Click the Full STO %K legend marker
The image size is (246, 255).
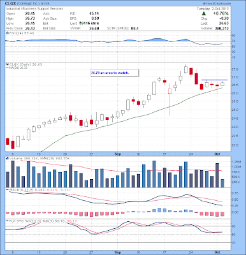pos(7,221)
